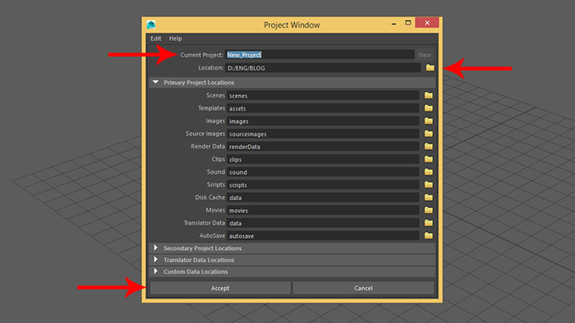Click the Cancel button
This screenshot has height=323, width=575.
363,288
